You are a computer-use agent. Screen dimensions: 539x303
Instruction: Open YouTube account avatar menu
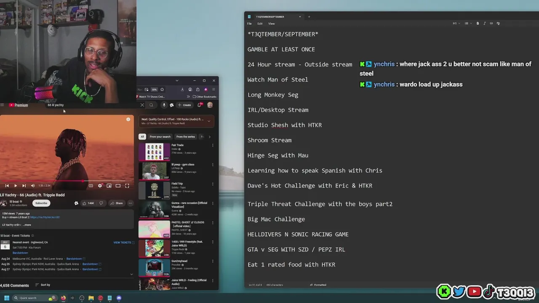(x=210, y=105)
